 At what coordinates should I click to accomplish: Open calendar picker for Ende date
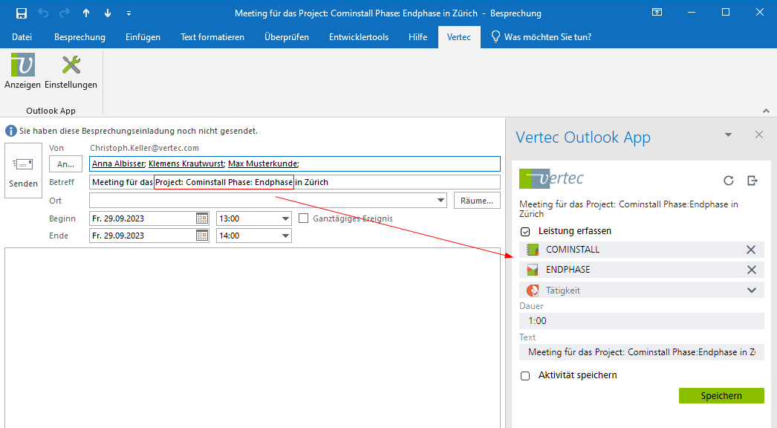click(x=202, y=236)
